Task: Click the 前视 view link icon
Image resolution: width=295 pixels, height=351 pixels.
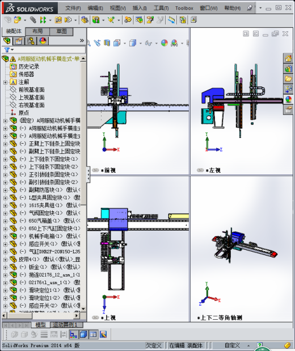Action: click(95, 170)
